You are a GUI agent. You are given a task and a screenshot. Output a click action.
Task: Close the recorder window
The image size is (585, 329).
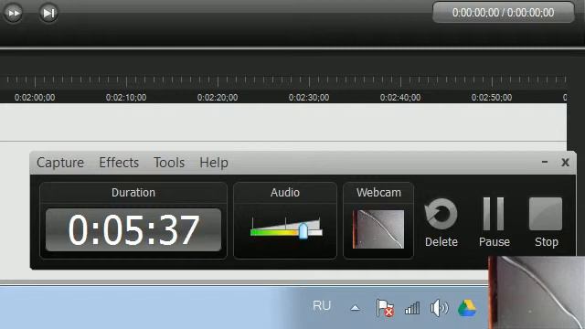point(565,163)
